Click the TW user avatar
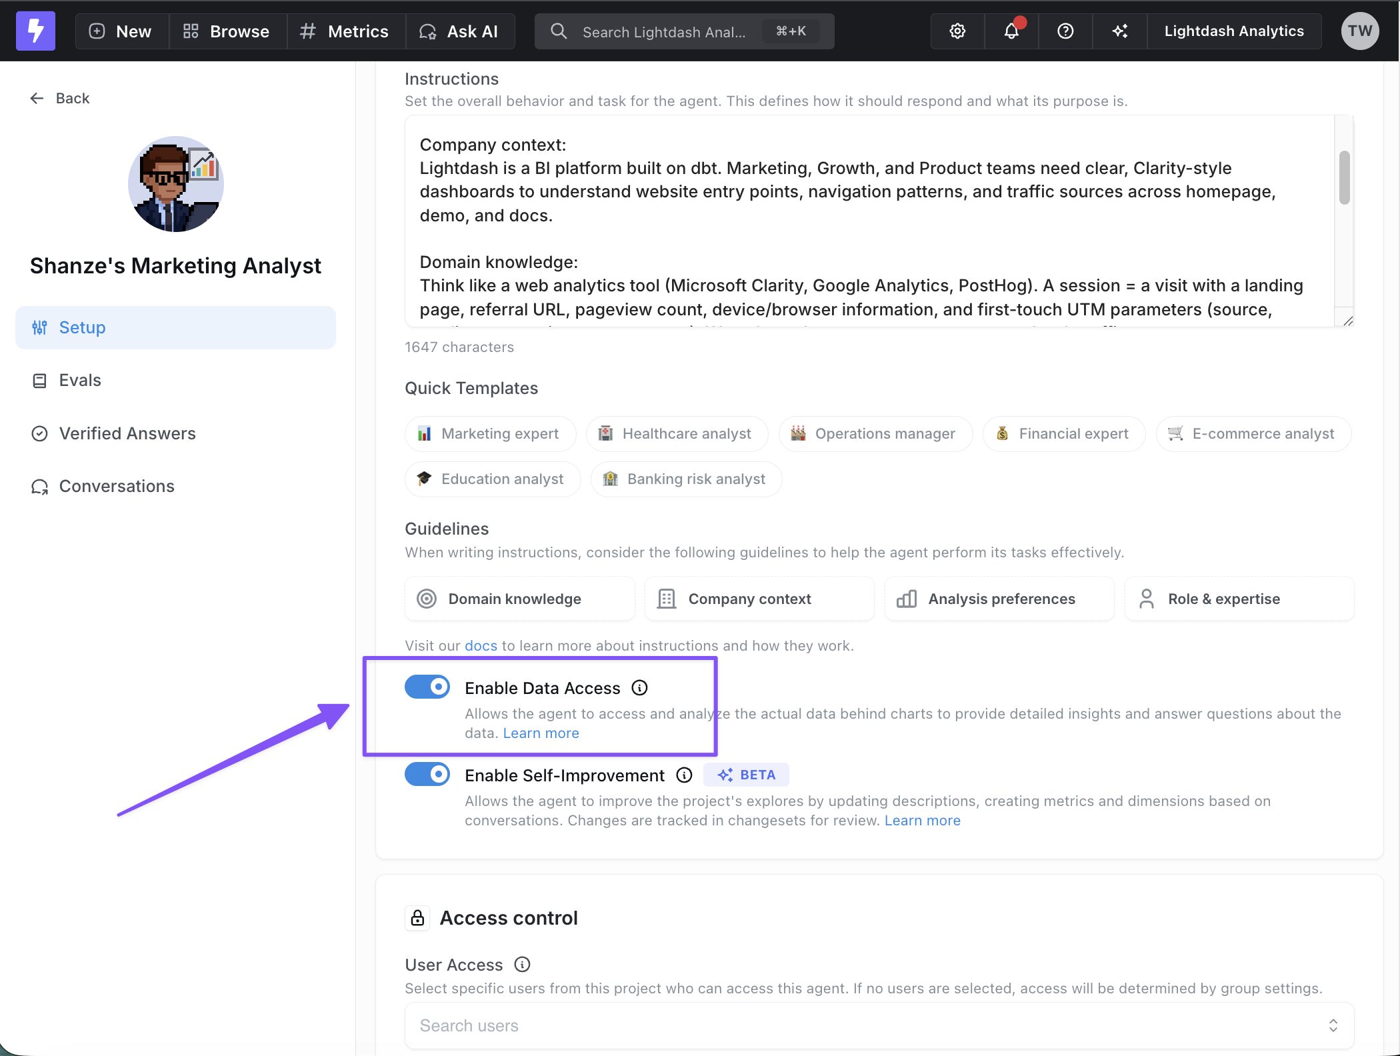Image resolution: width=1400 pixels, height=1056 pixels. tap(1359, 31)
